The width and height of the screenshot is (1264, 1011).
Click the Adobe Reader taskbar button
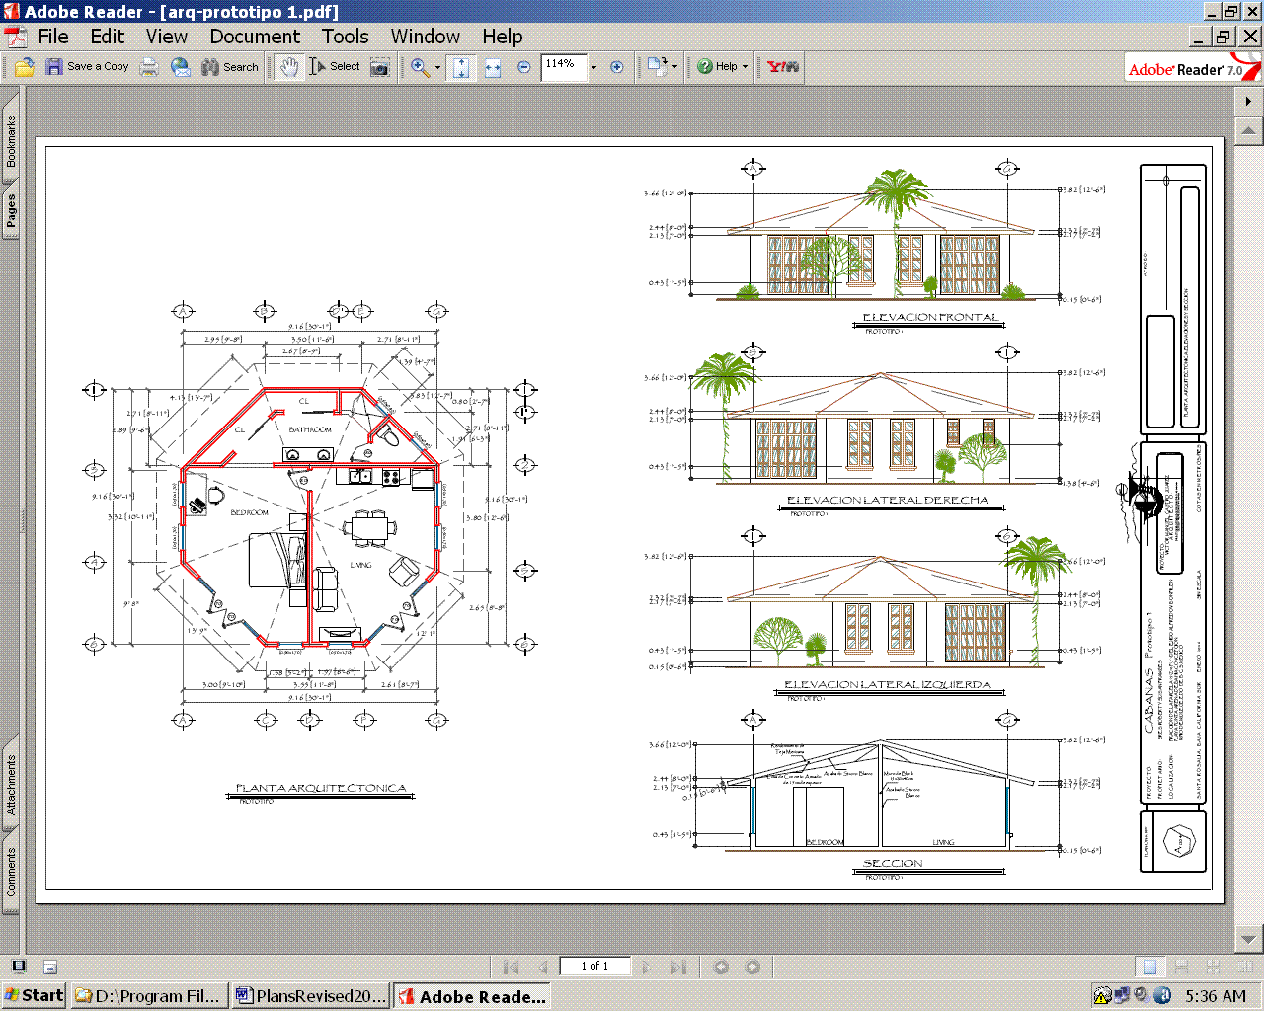coord(472,995)
